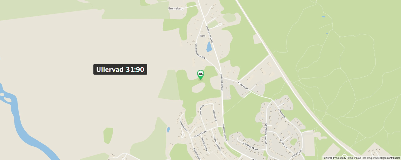This screenshot has width=401, height=160.
Task: Click the Varpvägen street label
Action: [215, 115]
